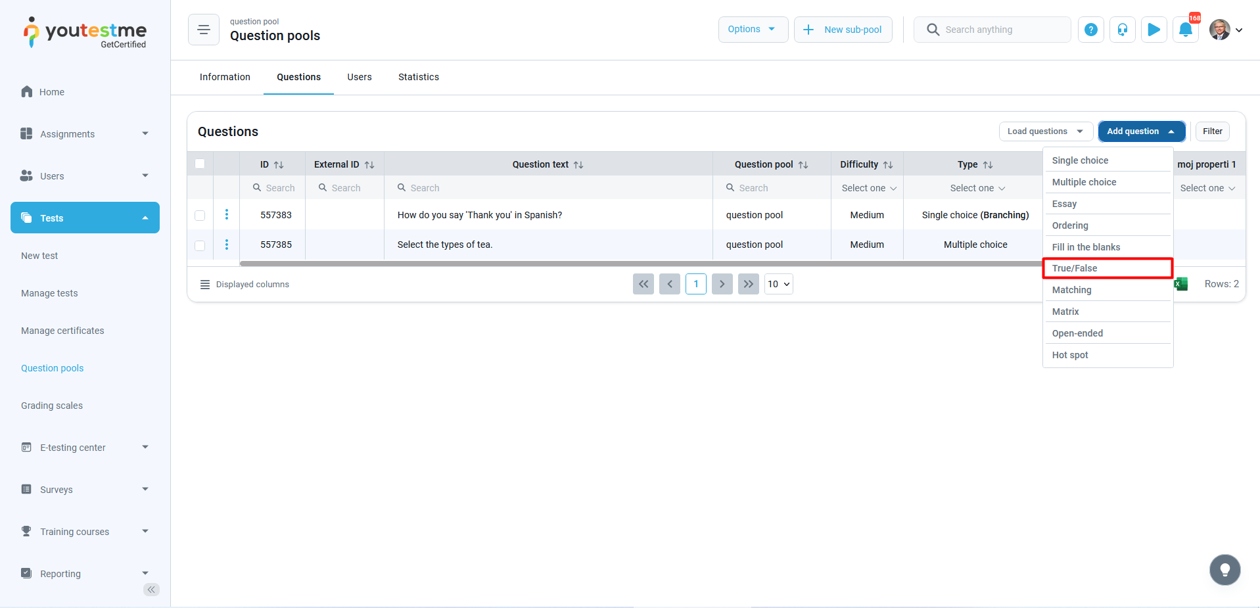Open the notifications bell
The width and height of the screenshot is (1260, 608).
point(1185,30)
